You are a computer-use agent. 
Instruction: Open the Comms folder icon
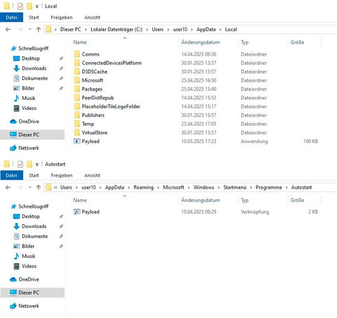pyautogui.click(x=77, y=54)
